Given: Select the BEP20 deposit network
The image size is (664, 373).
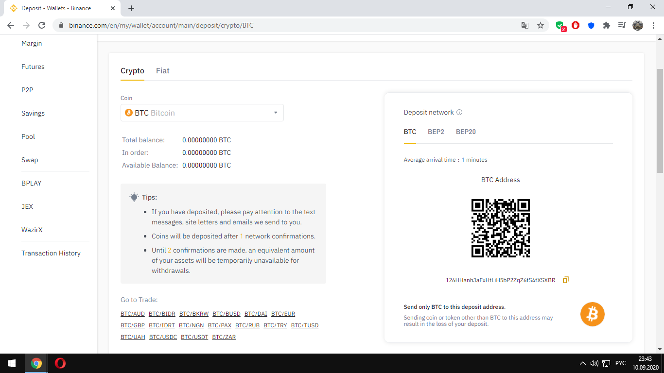Looking at the screenshot, I should (x=466, y=132).
